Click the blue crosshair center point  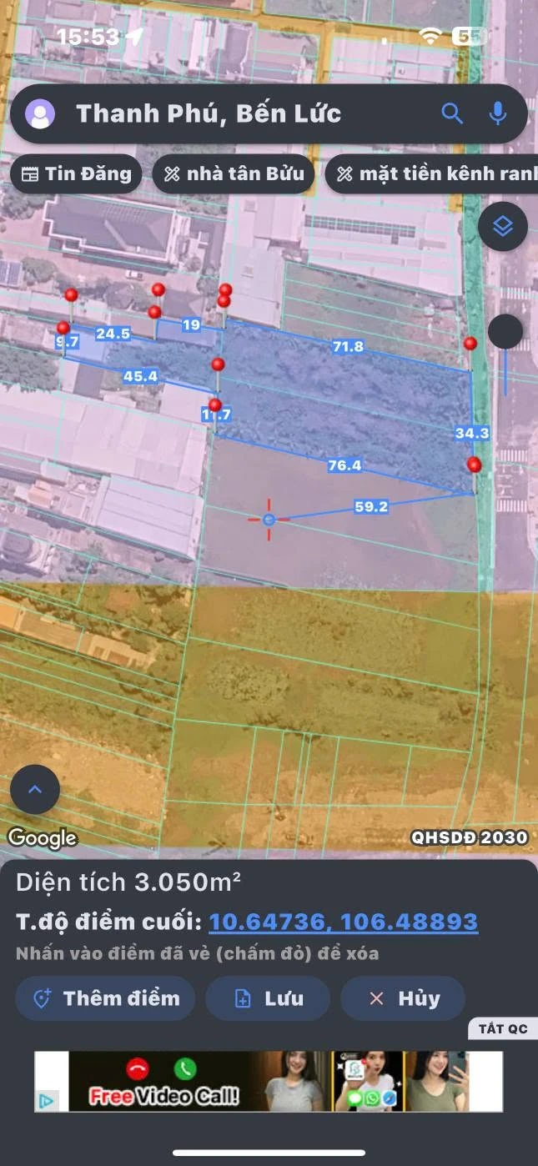(269, 520)
